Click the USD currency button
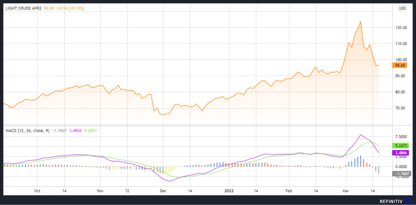 tap(402, 8)
